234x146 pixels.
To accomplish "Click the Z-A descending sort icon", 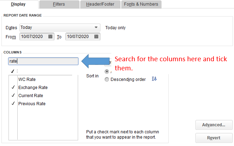I will 154,79.
